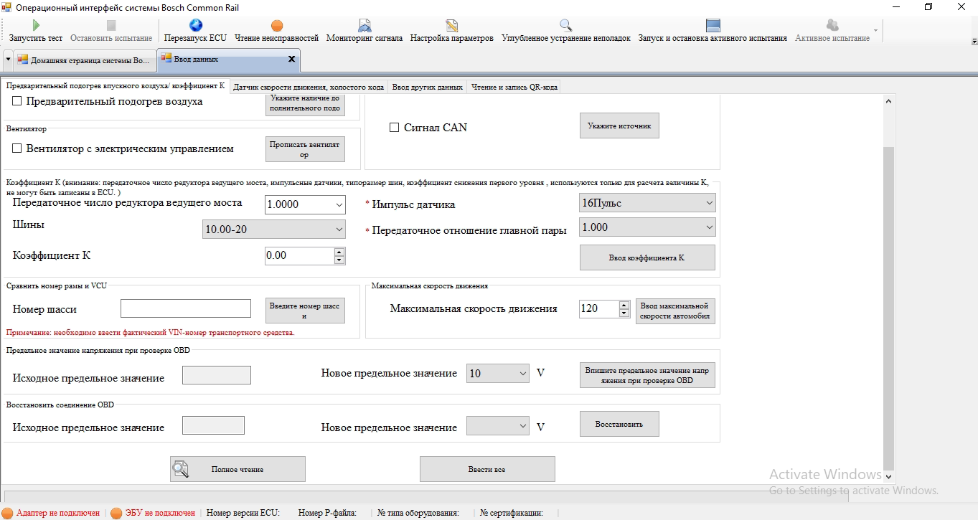Screen dimensions: 978x520
Task: Click the Полное чтение button
Action: 238,469
